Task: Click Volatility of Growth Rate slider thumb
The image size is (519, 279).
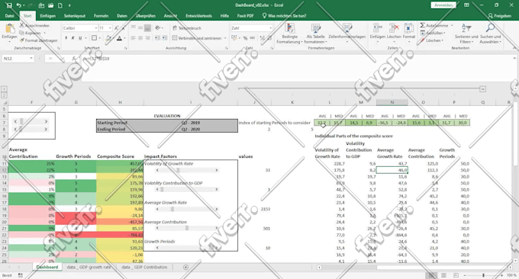Action: pyautogui.click(x=178, y=170)
